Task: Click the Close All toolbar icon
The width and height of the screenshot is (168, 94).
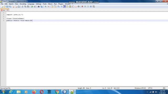Action: (16, 7)
